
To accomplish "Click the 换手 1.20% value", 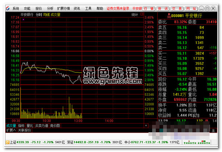I will click(181, 105).
